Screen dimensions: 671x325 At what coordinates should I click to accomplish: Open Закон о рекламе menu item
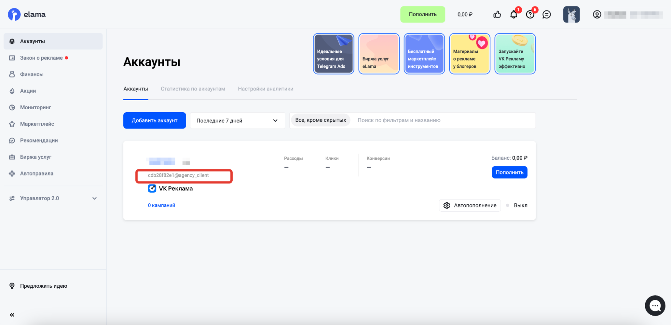tap(53, 58)
